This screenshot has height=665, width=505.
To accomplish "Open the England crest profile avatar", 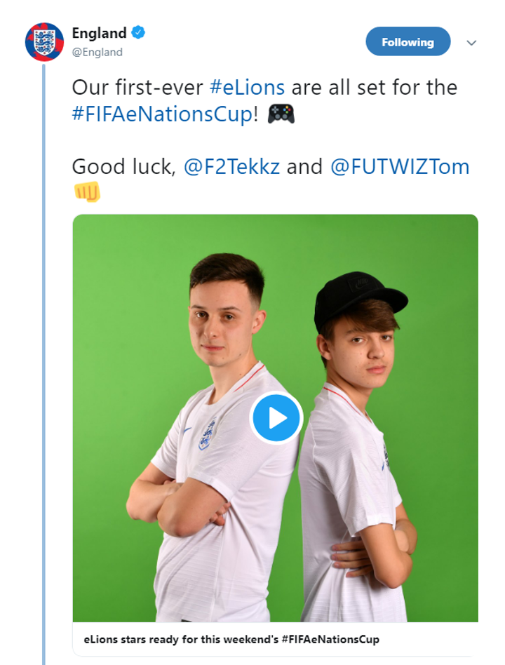I will (x=44, y=41).
